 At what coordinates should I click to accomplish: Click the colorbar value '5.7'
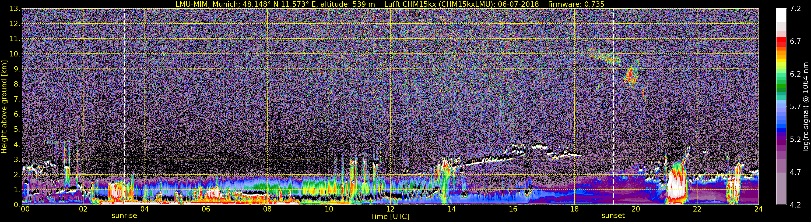coord(795,107)
